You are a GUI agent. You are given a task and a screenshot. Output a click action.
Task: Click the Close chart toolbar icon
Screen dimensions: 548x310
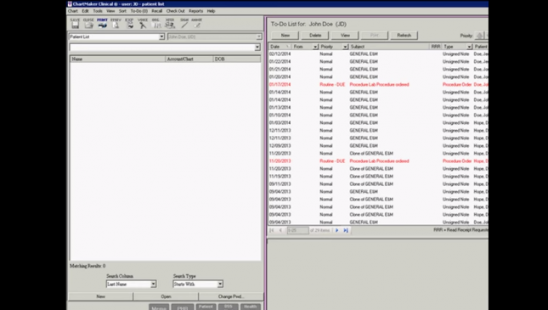click(88, 24)
